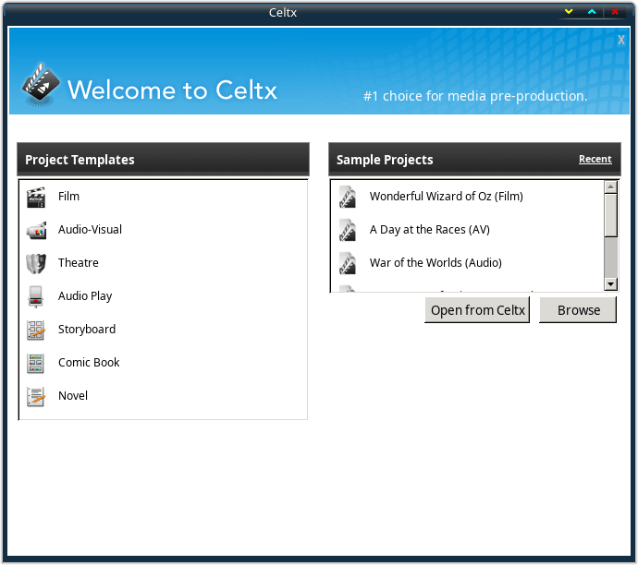Click the Audio-Visual camcorder icon
Image resolution: width=638 pixels, height=565 pixels.
coord(36,230)
